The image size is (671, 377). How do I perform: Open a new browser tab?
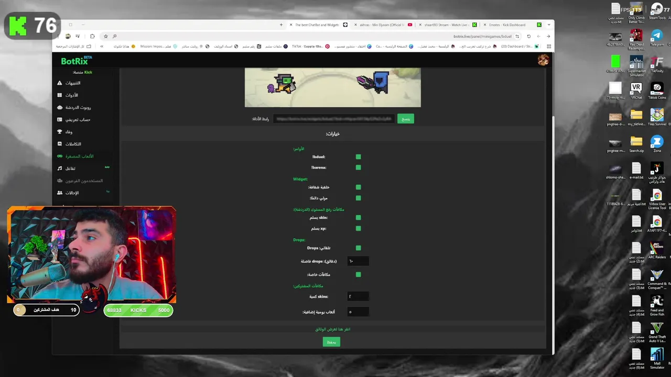(281, 25)
